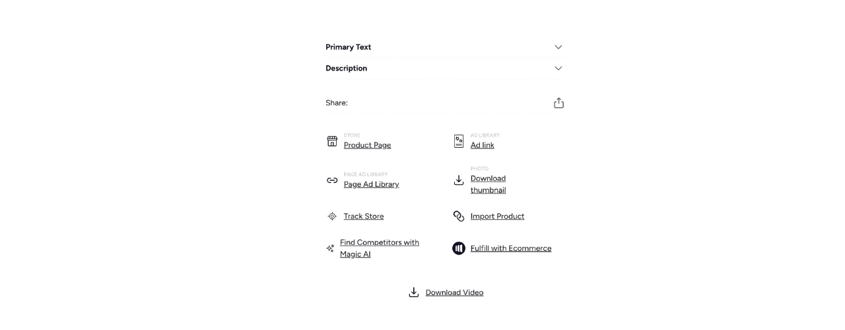
Task: Click the sparkle Magic AI icon
Action: tap(330, 249)
